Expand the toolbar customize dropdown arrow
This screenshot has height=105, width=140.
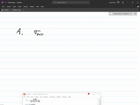pyautogui.click(x=24, y=10)
